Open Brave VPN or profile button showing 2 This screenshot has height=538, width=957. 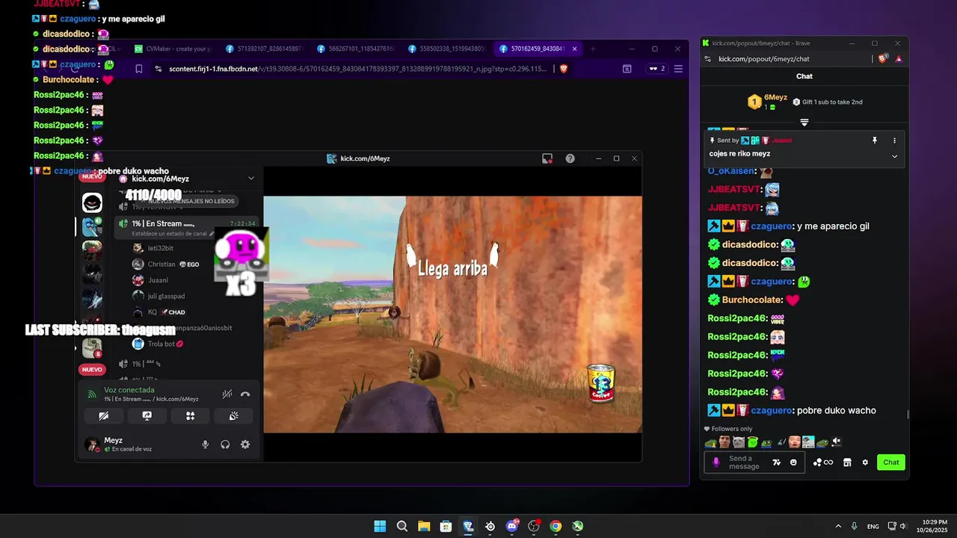click(657, 69)
